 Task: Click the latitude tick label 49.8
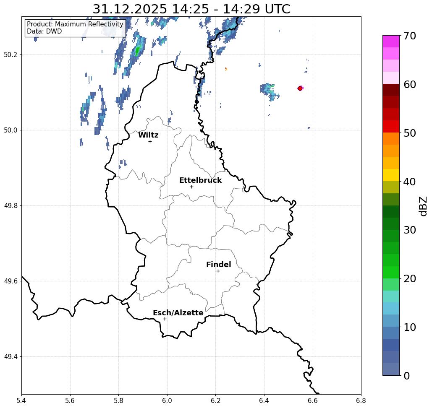point(10,205)
